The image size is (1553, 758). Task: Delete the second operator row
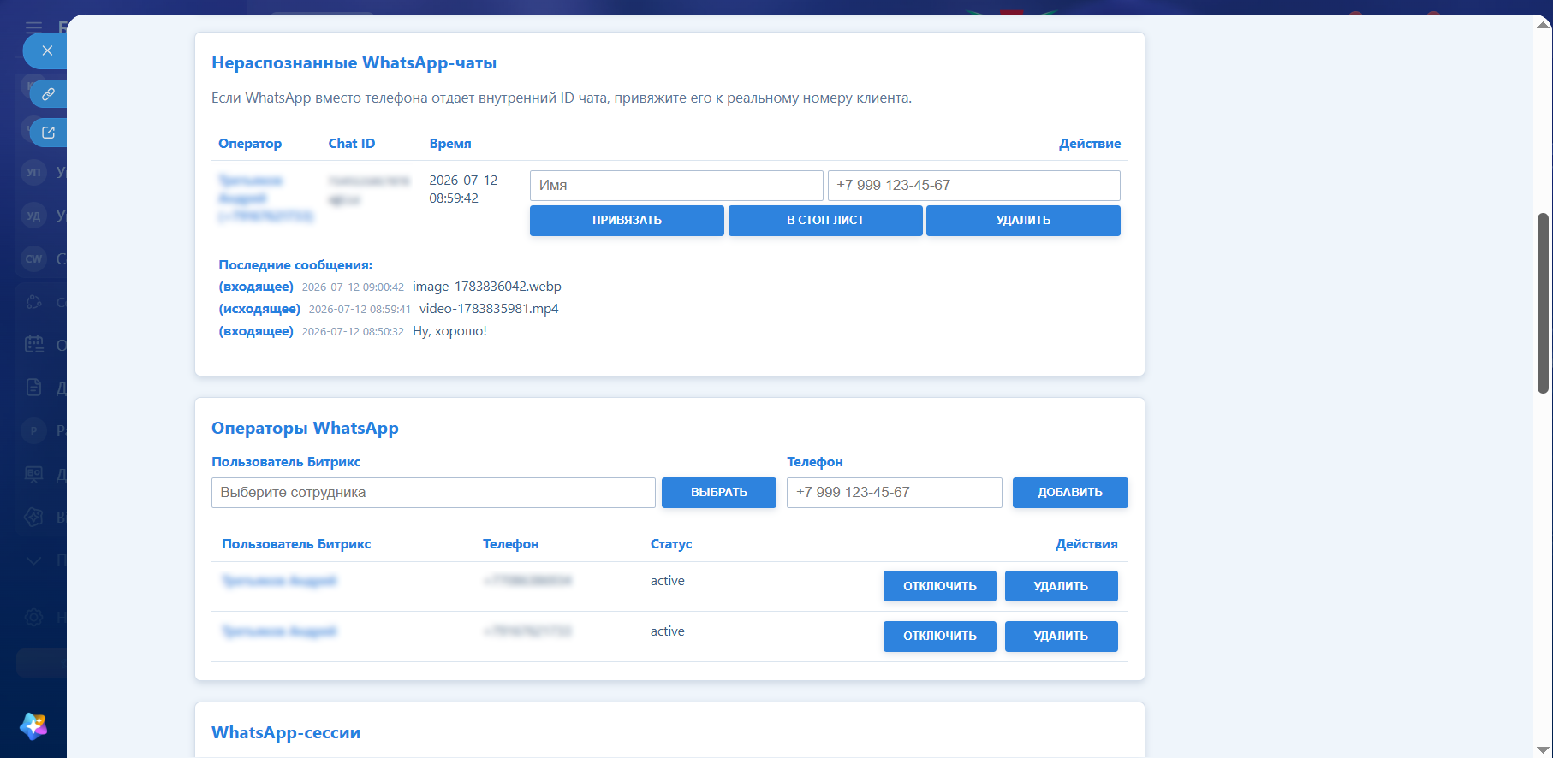pyautogui.click(x=1062, y=637)
